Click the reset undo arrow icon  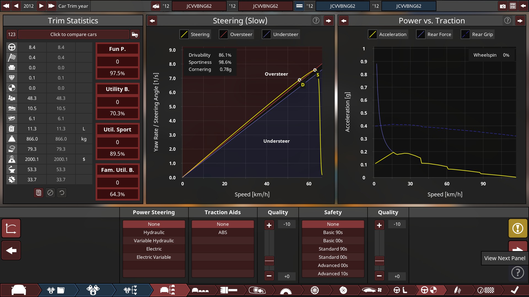click(62, 193)
